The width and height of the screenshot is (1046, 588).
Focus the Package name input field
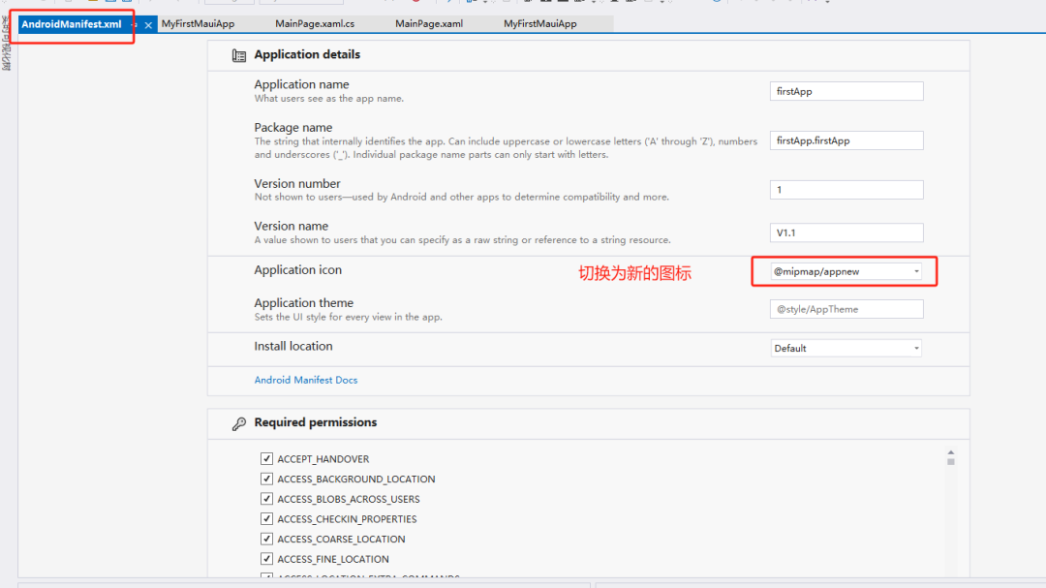pos(846,140)
